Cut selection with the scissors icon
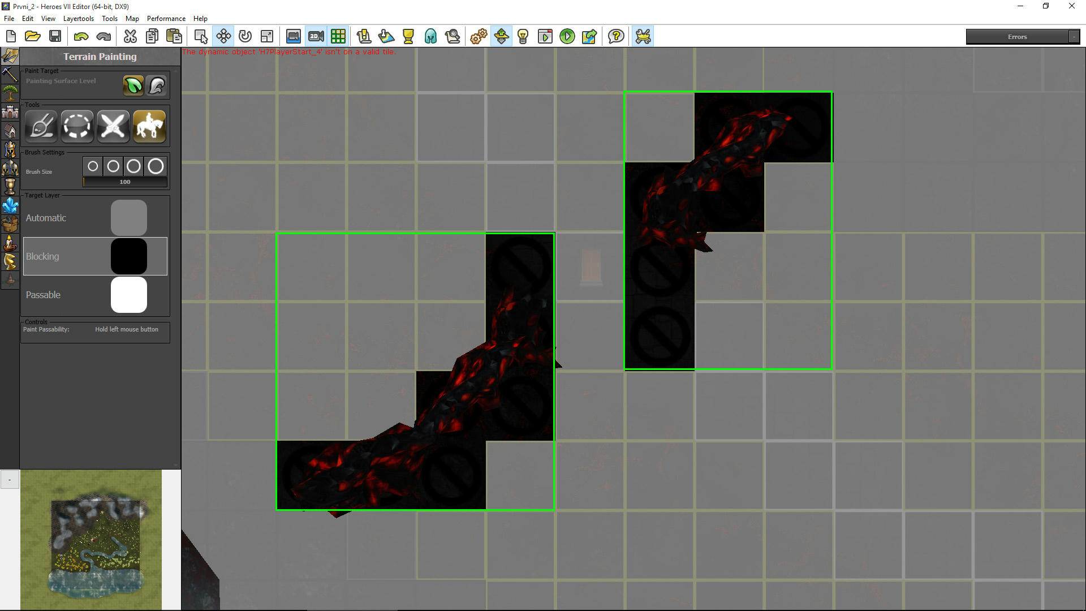Screen dimensions: 1086x611 (x=130, y=37)
